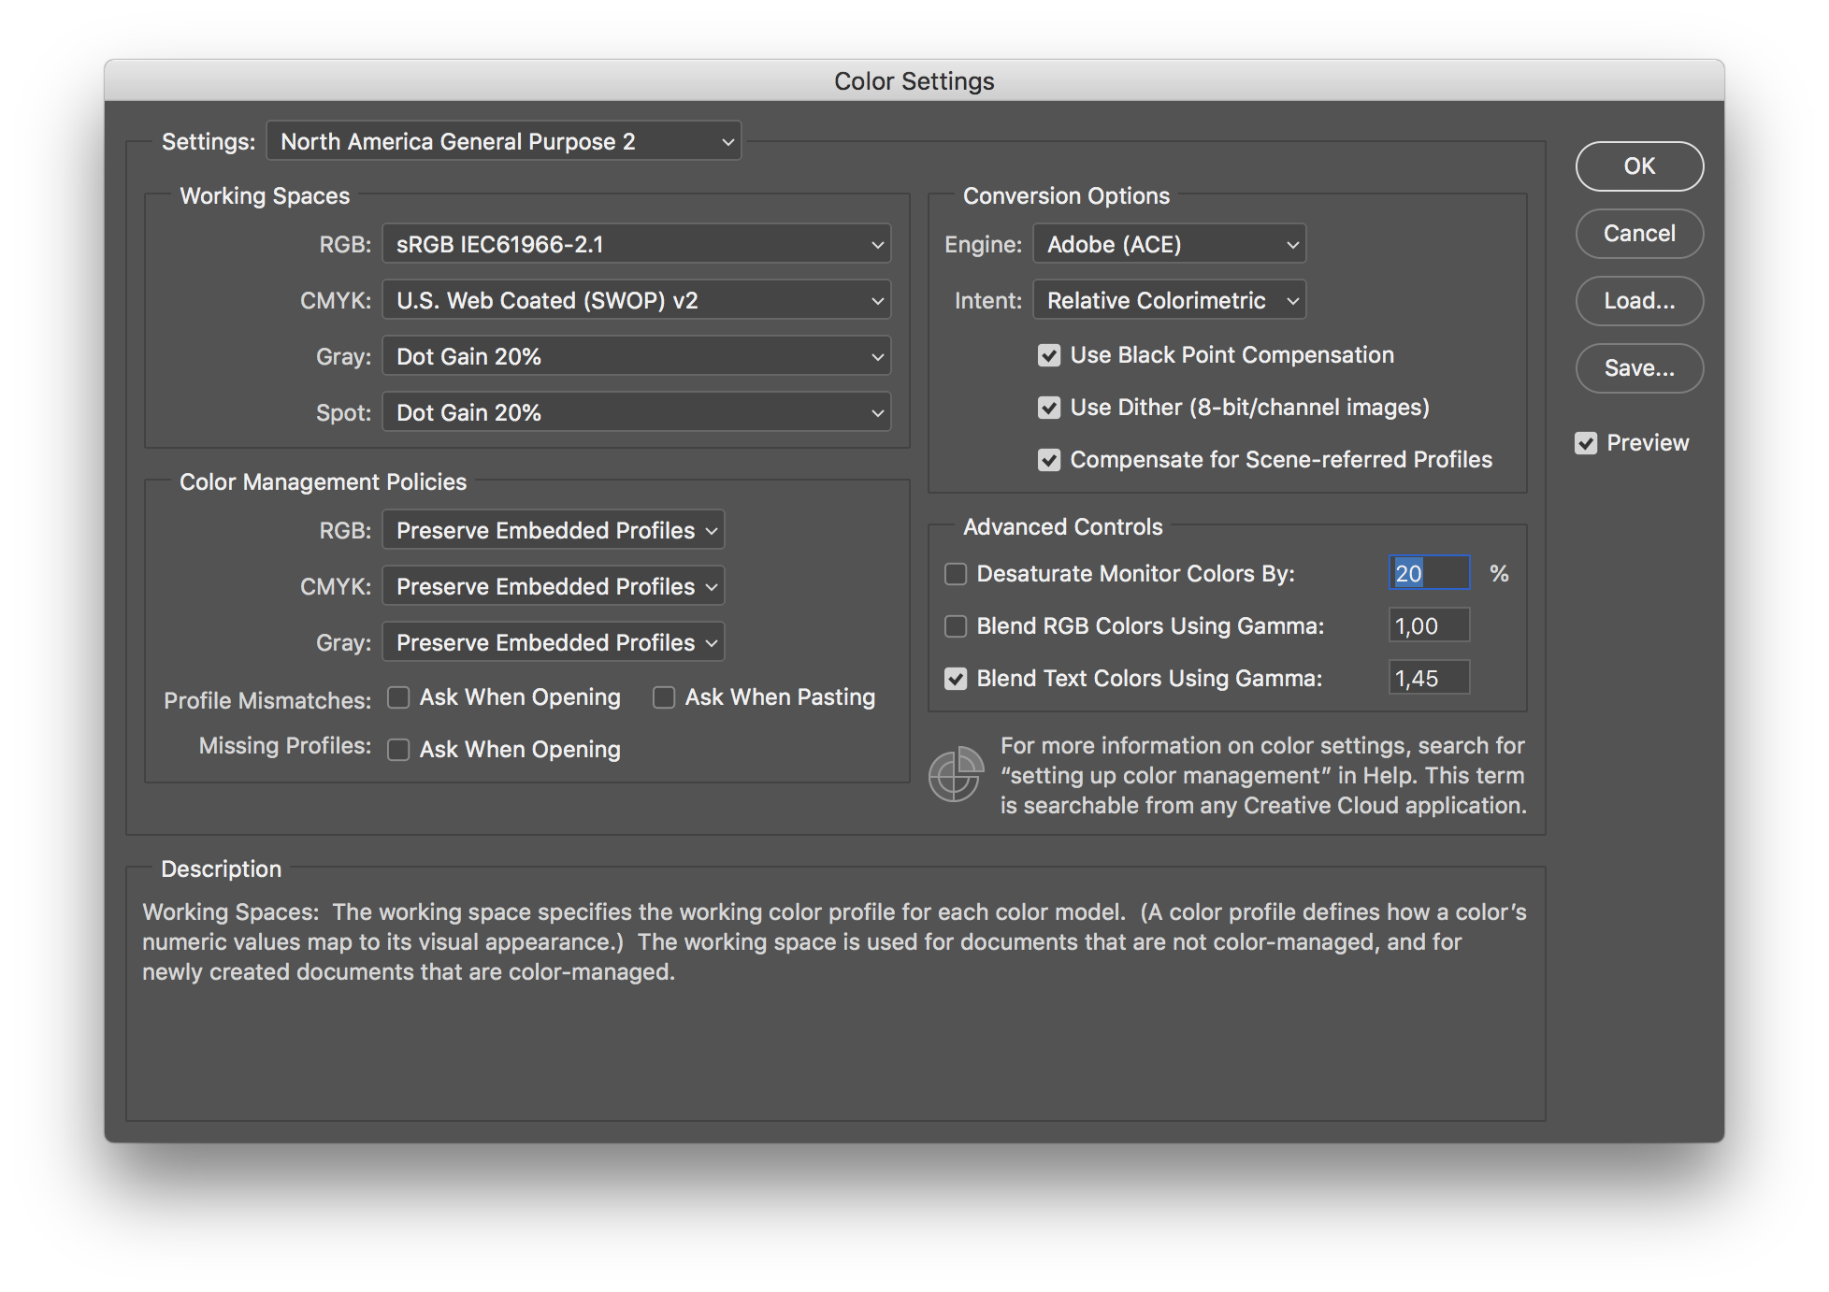Open the Settings preset dropdown
This screenshot has width=1829, height=1292.
[x=503, y=141]
